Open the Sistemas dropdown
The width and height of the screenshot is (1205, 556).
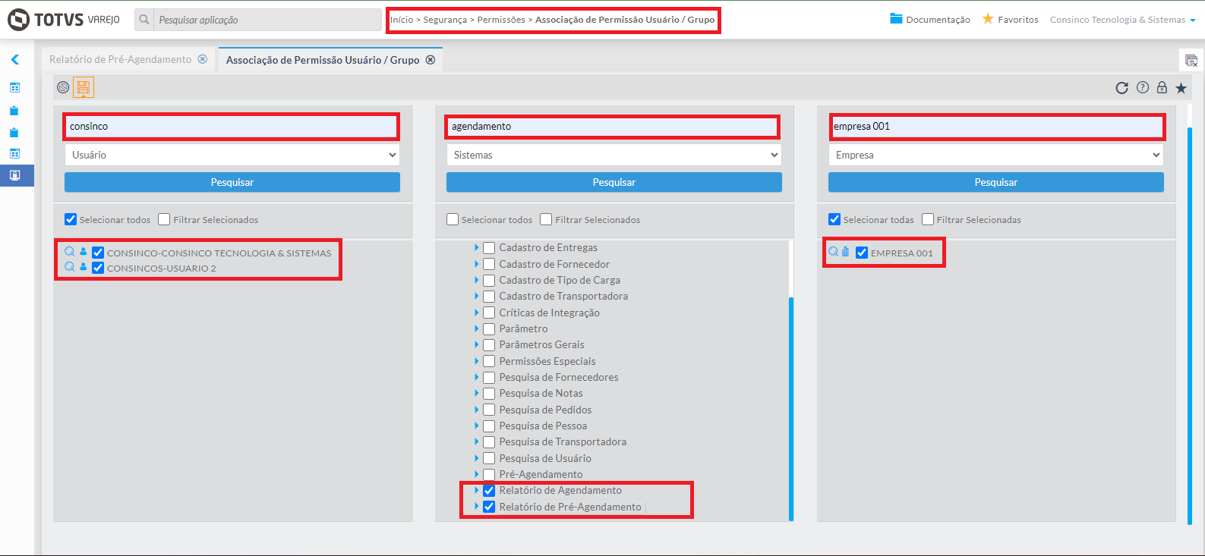614,155
